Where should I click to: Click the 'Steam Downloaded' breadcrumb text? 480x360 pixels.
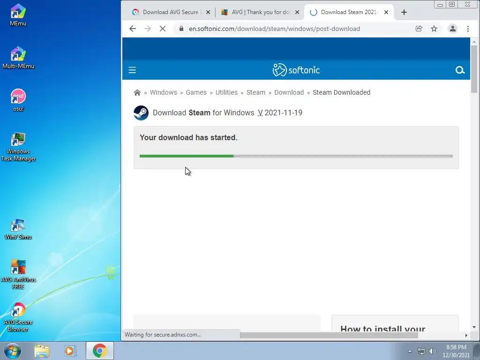(341, 92)
